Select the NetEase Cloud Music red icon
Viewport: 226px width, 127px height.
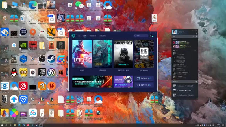tap(23, 87)
